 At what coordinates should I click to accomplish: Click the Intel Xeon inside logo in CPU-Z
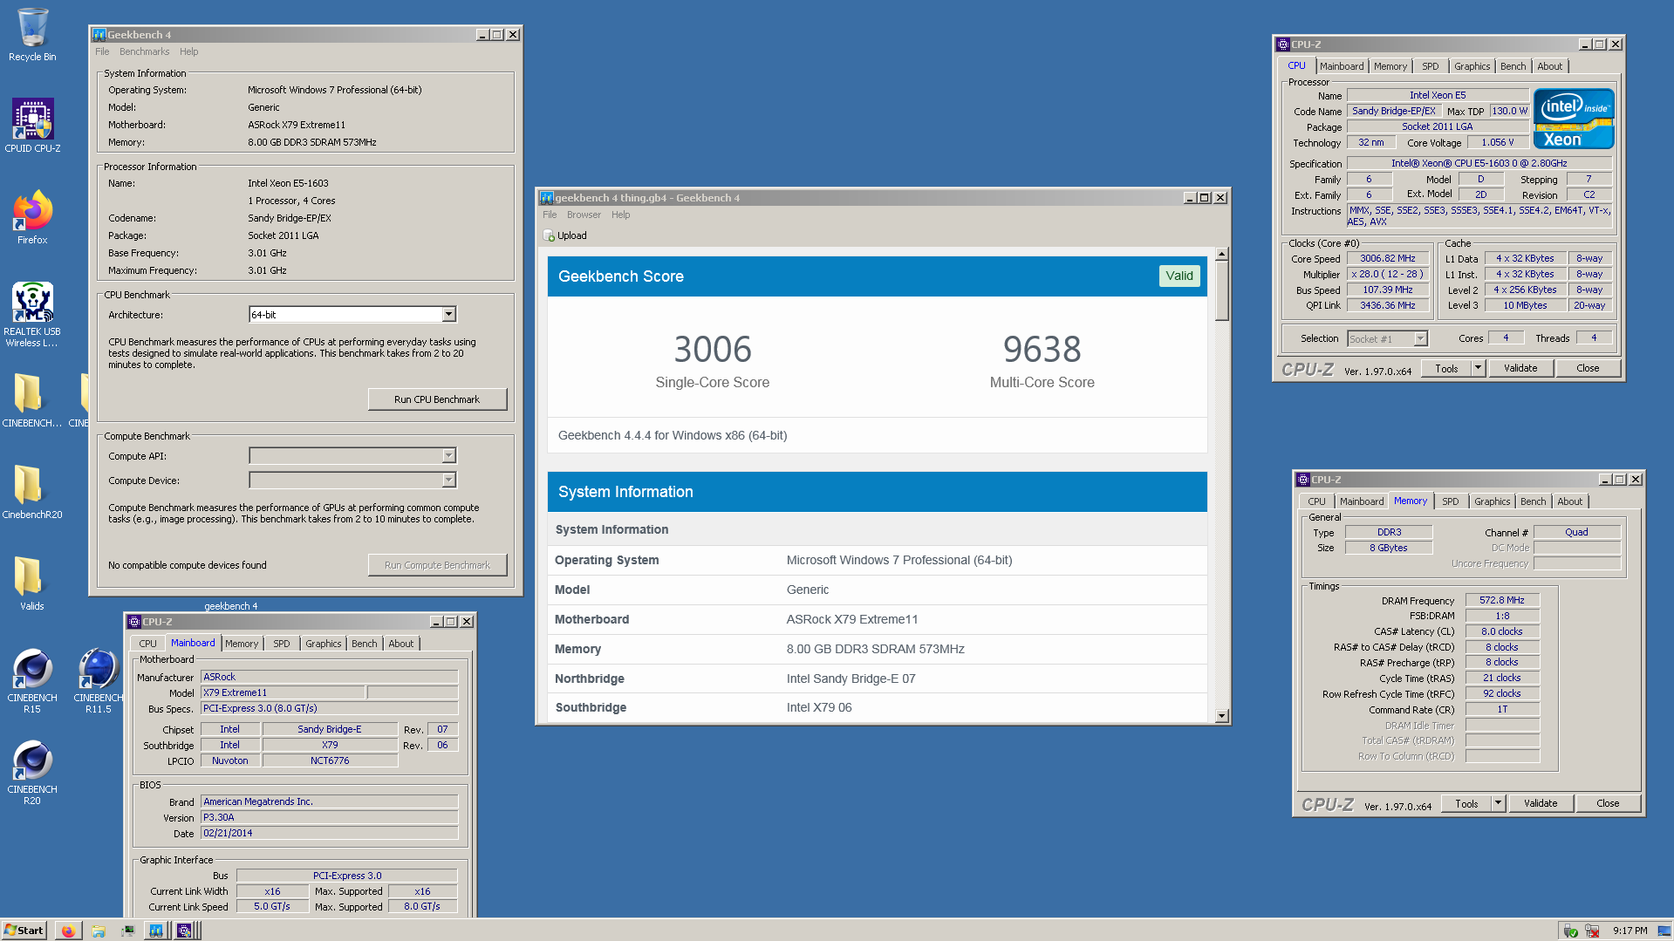[1574, 119]
